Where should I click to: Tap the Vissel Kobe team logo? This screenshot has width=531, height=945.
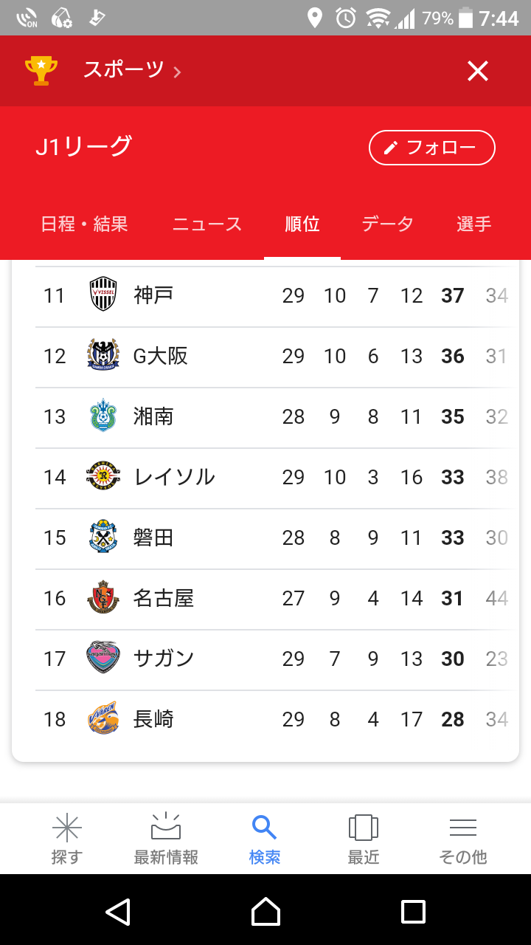click(103, 295)
